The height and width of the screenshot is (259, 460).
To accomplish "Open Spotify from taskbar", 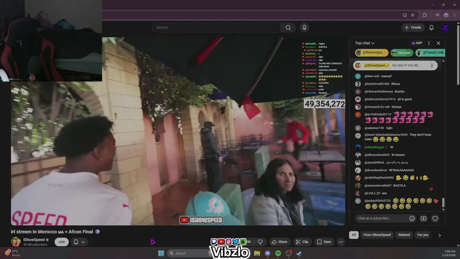I will 278,253.
